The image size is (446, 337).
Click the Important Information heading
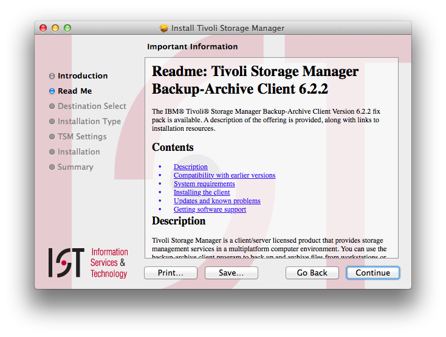click(x=192, y=47)
